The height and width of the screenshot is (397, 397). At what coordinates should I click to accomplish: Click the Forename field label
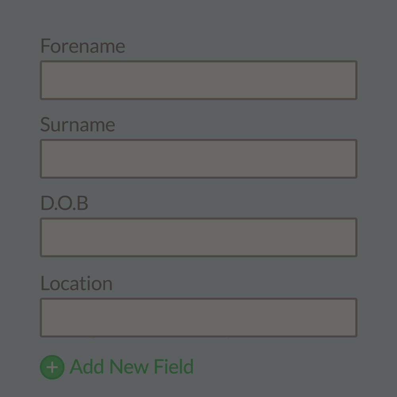[x=83, y=46]
